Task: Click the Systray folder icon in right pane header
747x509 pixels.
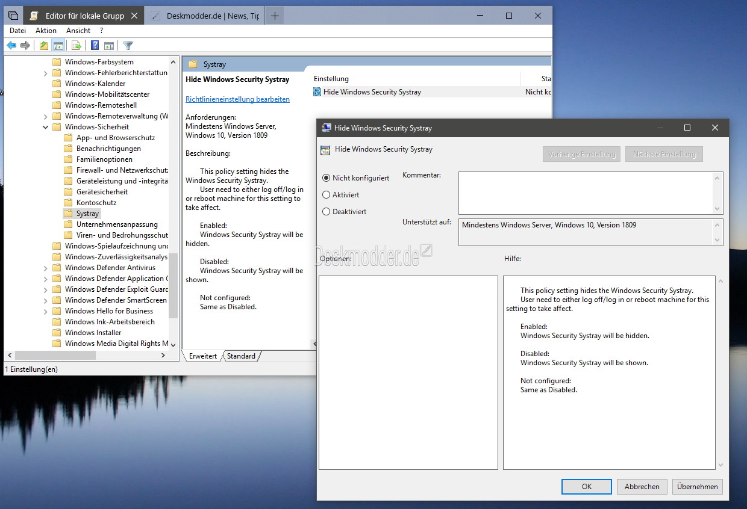Action: [x=193, y=64]
